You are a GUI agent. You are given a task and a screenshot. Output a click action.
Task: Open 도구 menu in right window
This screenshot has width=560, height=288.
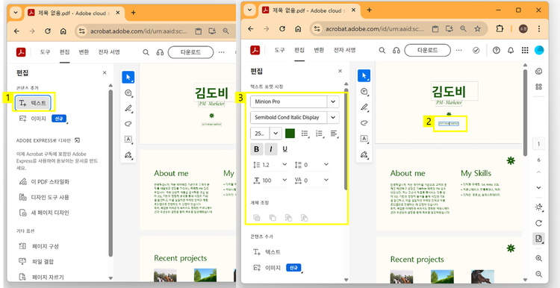pyautogui.click(x=280, y=50)
